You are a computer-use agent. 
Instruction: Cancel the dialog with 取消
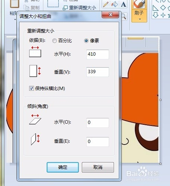point(98,167)
